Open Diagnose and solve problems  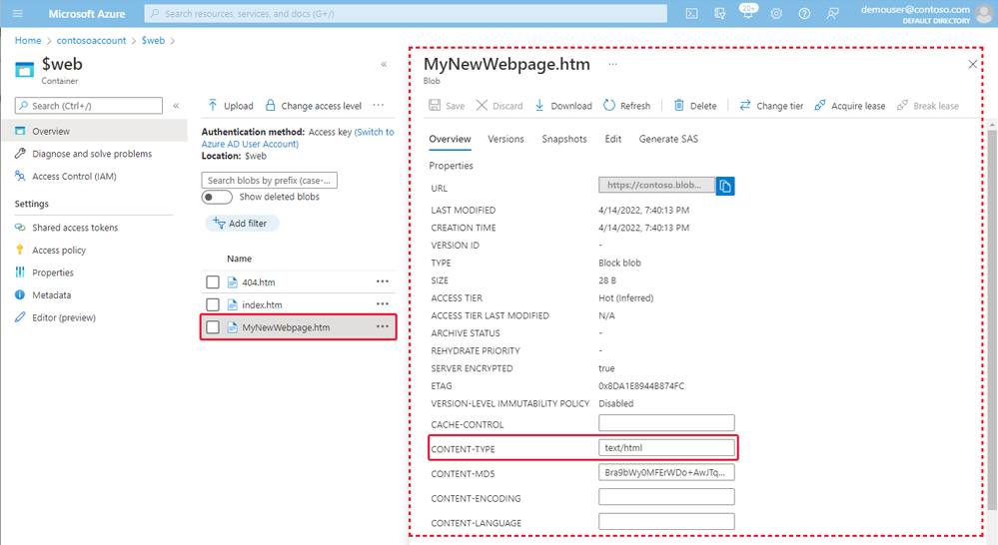coord(94,154)
